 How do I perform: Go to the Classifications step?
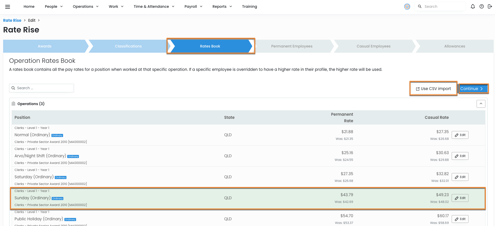click(x=128, y=46)
